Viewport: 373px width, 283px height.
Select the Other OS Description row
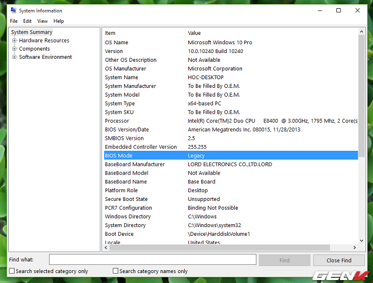[x=231, y=60]
